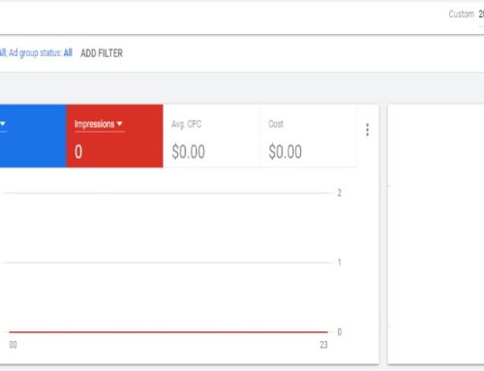Click the ADD FILTER button

point(102,53)
